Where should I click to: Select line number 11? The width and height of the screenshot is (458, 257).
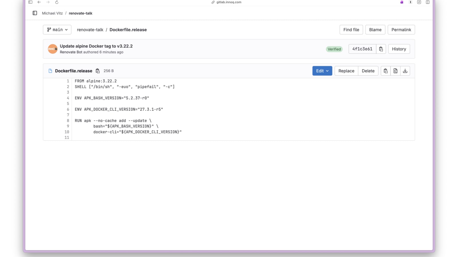pos(67,138)
